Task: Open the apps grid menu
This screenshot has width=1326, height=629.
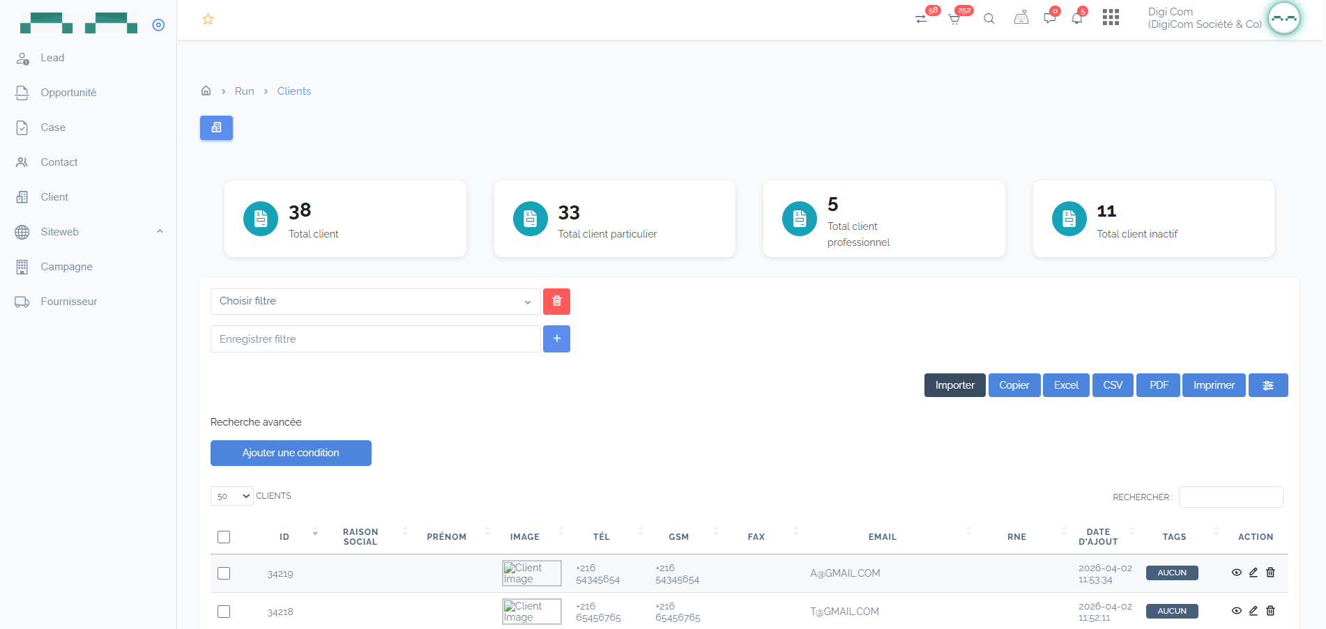Action: 1111,17
